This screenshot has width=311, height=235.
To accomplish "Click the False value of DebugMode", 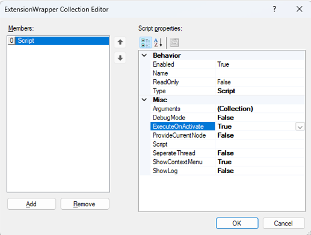I will pos(226,118).
